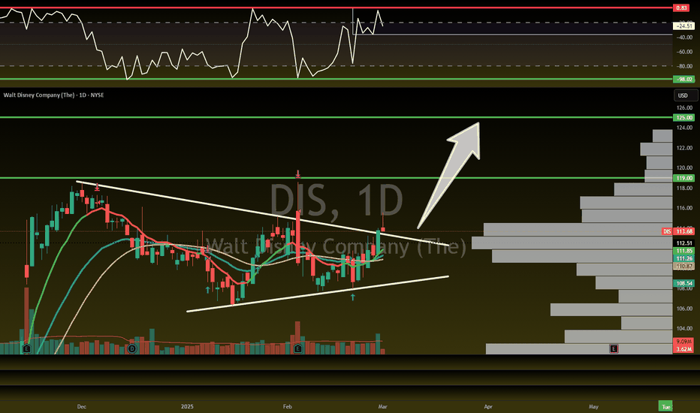The height and width of the screenshot is (413, 700).
Task: Open the USD currency selector
Action: point(686,95)
